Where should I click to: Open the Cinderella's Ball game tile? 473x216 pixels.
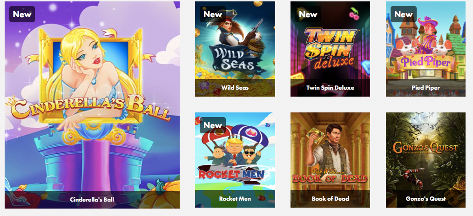tap(92, 105)
